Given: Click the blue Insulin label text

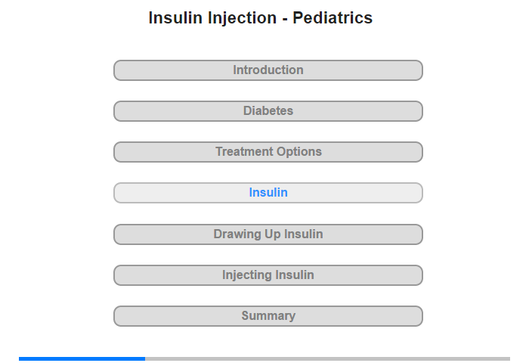Looking at the screenshot, I should coord(268,193).
